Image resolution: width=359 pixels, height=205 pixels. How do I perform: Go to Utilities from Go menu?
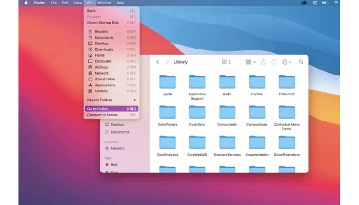[111, 91]
